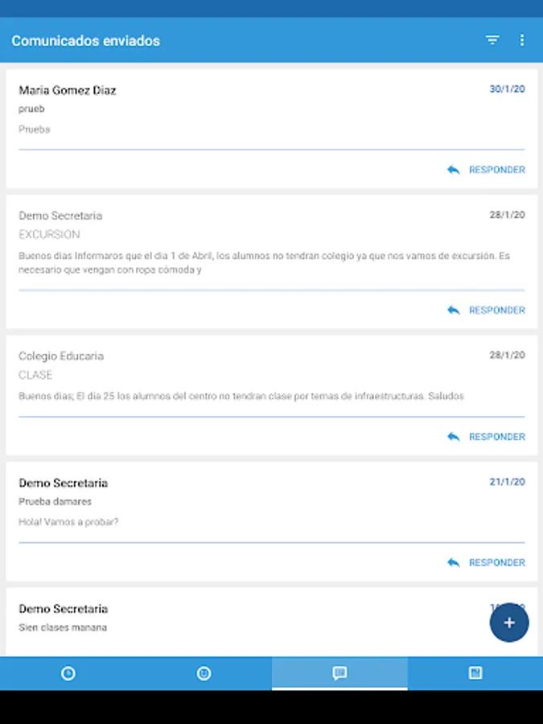This screenshot has height=724, width=543.
Task: Click reply arrow icon on EXCURSION message
Action: [454, 310]
